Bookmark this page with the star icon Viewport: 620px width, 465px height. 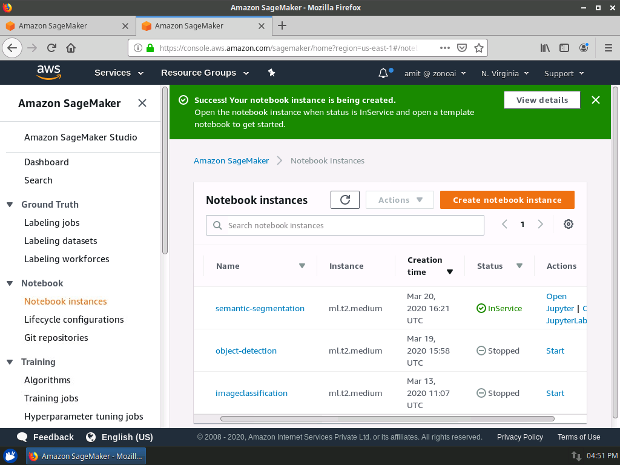click(479, 48)
